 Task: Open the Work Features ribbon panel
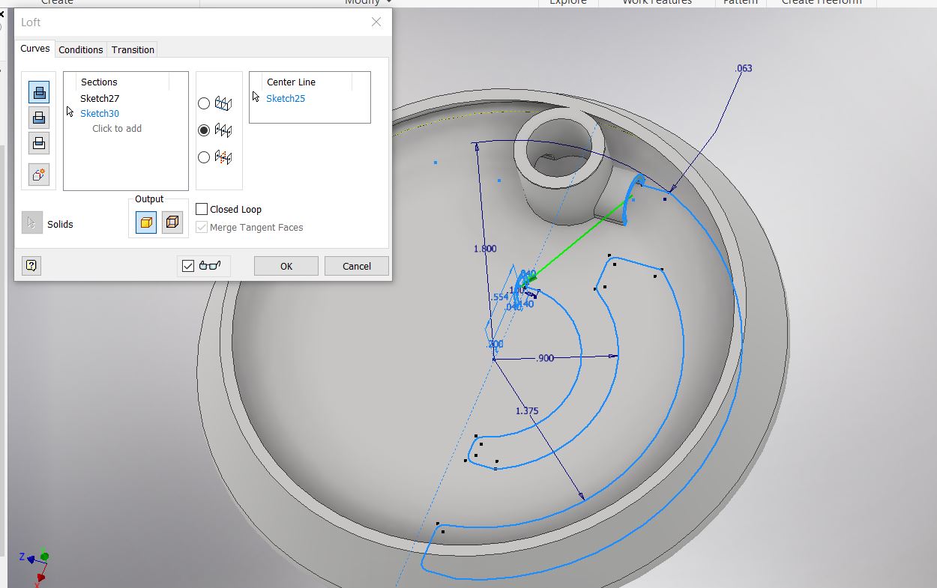pyautogui.click(x=657, y=3)
